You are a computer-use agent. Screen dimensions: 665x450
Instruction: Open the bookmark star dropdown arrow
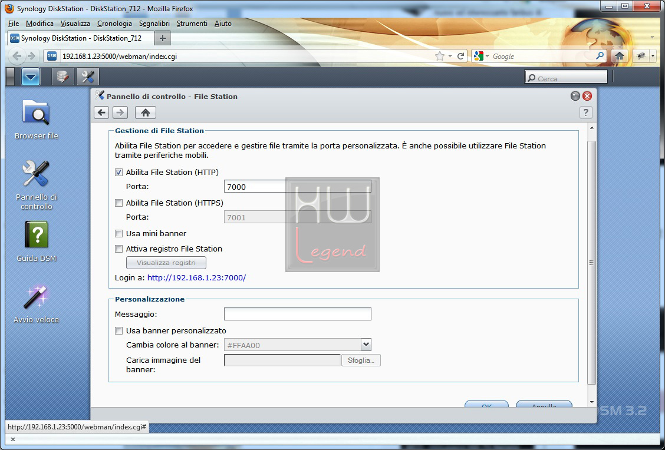coord(450,56)
